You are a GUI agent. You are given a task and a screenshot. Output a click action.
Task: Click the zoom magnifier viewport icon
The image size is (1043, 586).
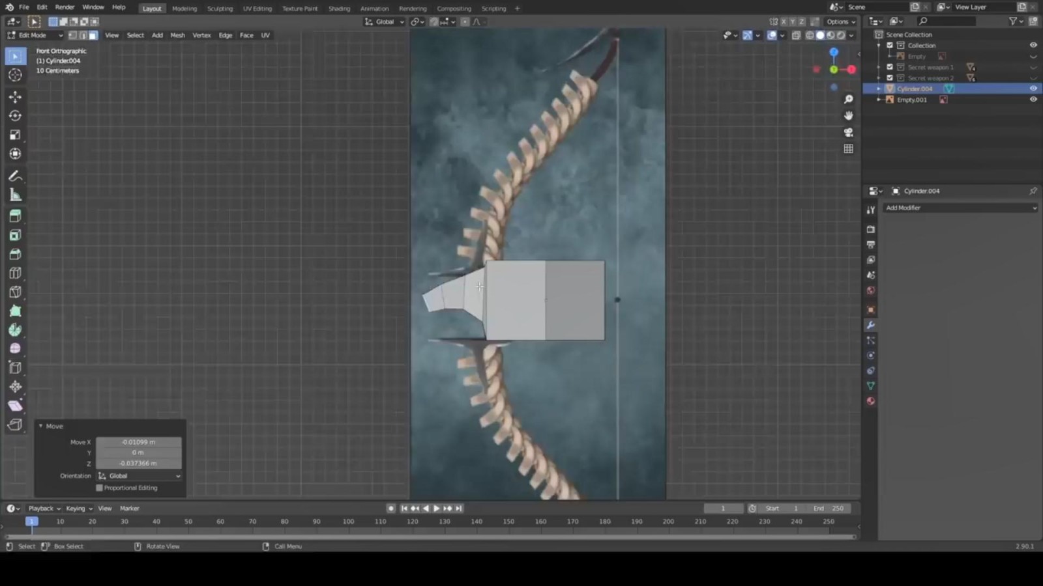(x=848, y=100)
